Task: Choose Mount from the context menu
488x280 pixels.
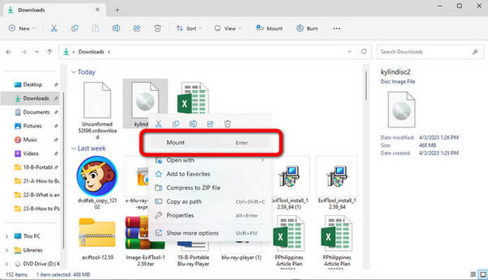Action: tap(210, 143)
